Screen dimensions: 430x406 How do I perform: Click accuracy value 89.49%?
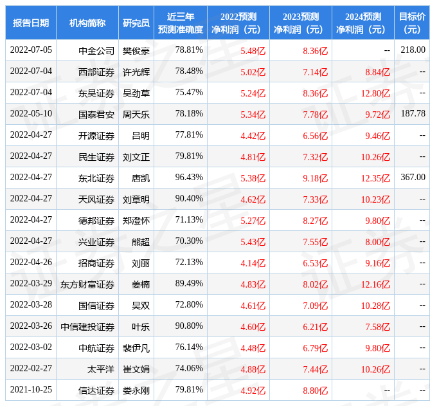[x=189, y=283]
